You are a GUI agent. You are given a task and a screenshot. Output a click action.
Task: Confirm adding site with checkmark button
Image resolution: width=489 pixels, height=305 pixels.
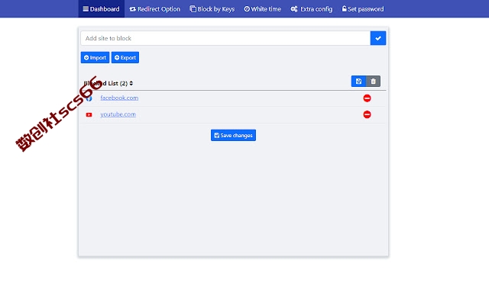pyautogui.click(x=378, y=38)
